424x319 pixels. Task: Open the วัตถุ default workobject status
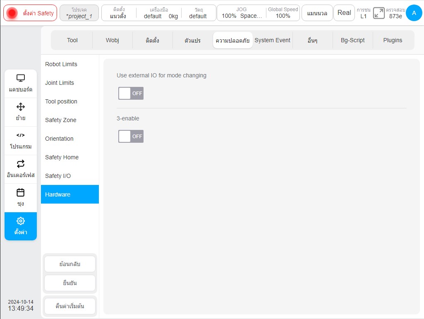(198, 13)
